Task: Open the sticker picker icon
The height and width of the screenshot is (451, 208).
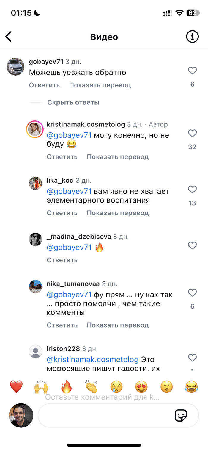Action: (181, 415)
